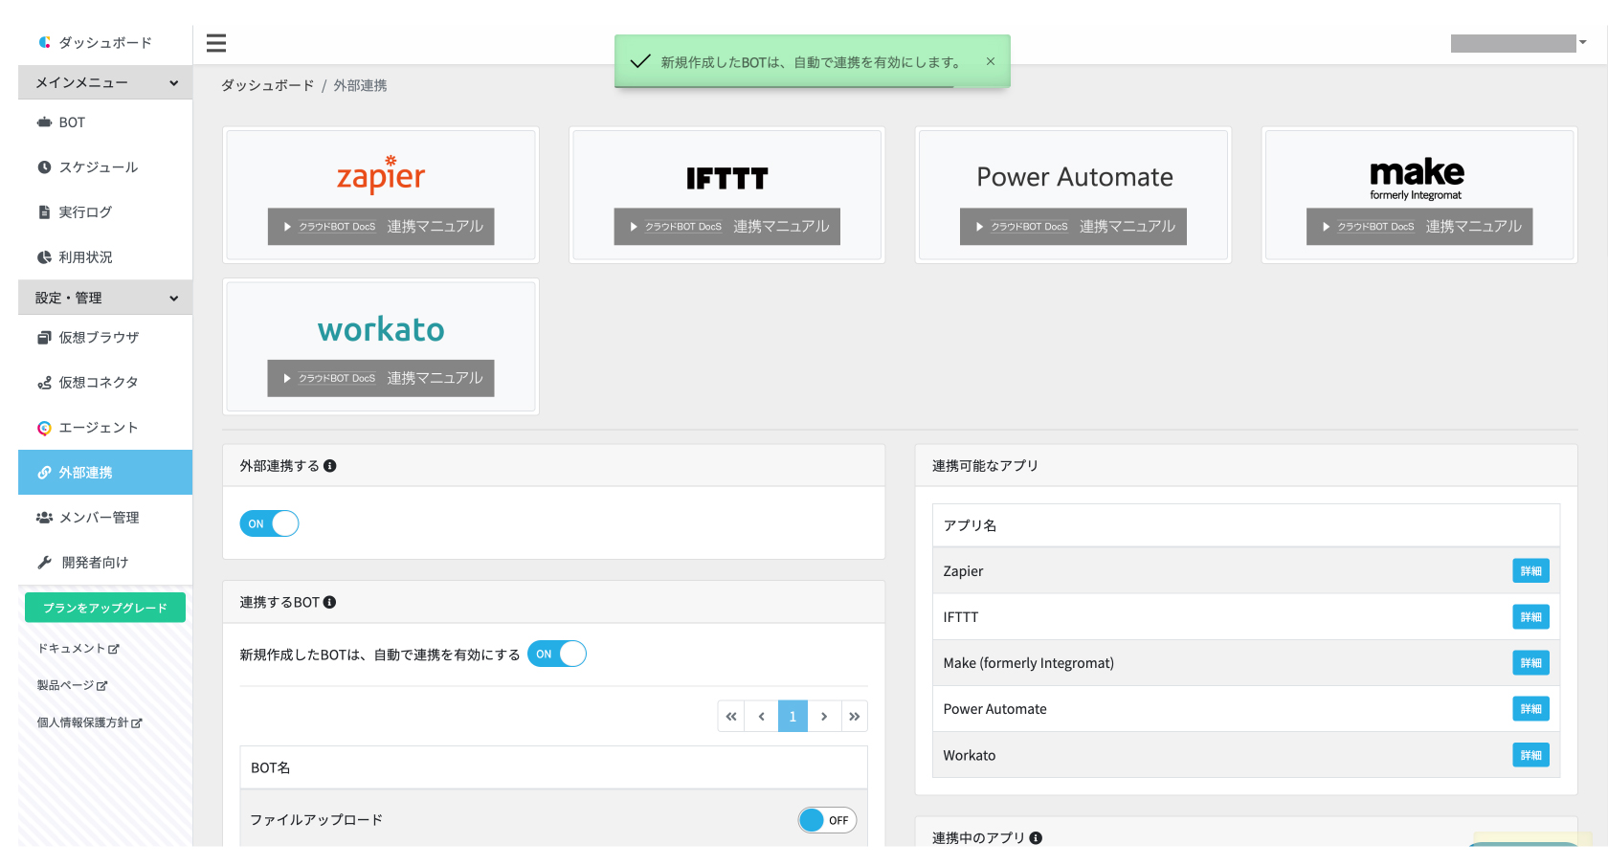Open 詳細 for Power Automate

[x=1531, y=709]
